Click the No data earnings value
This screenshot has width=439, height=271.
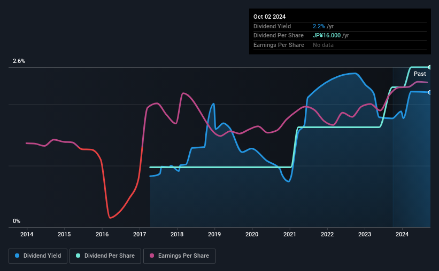tap(323, 45)
